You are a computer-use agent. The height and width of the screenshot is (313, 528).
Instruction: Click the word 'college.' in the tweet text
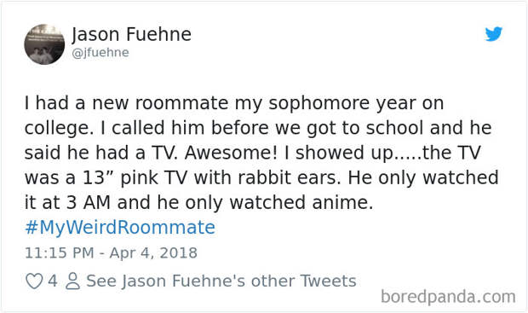click(59, 129)
